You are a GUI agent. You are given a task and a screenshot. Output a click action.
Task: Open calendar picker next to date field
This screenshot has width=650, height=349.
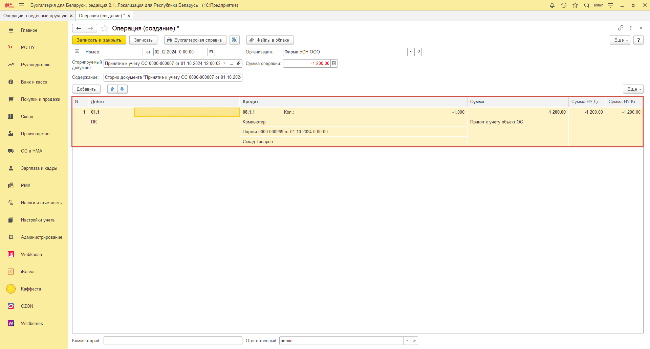point(211,52)
